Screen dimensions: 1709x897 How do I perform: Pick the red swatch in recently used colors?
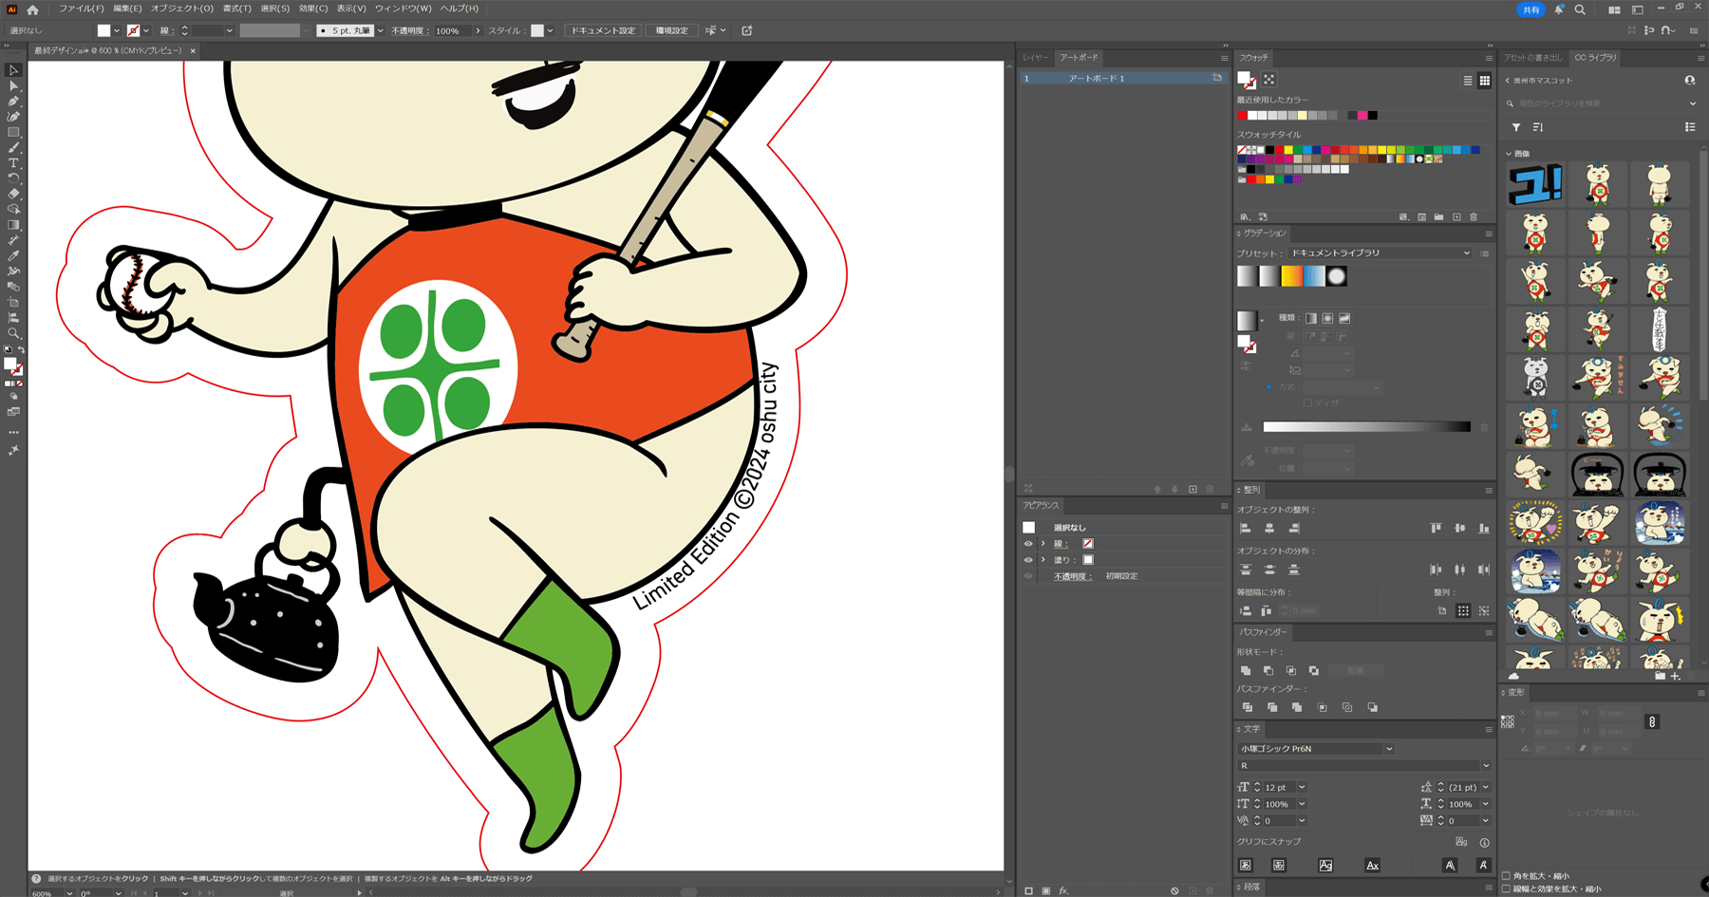[1242, 116]
